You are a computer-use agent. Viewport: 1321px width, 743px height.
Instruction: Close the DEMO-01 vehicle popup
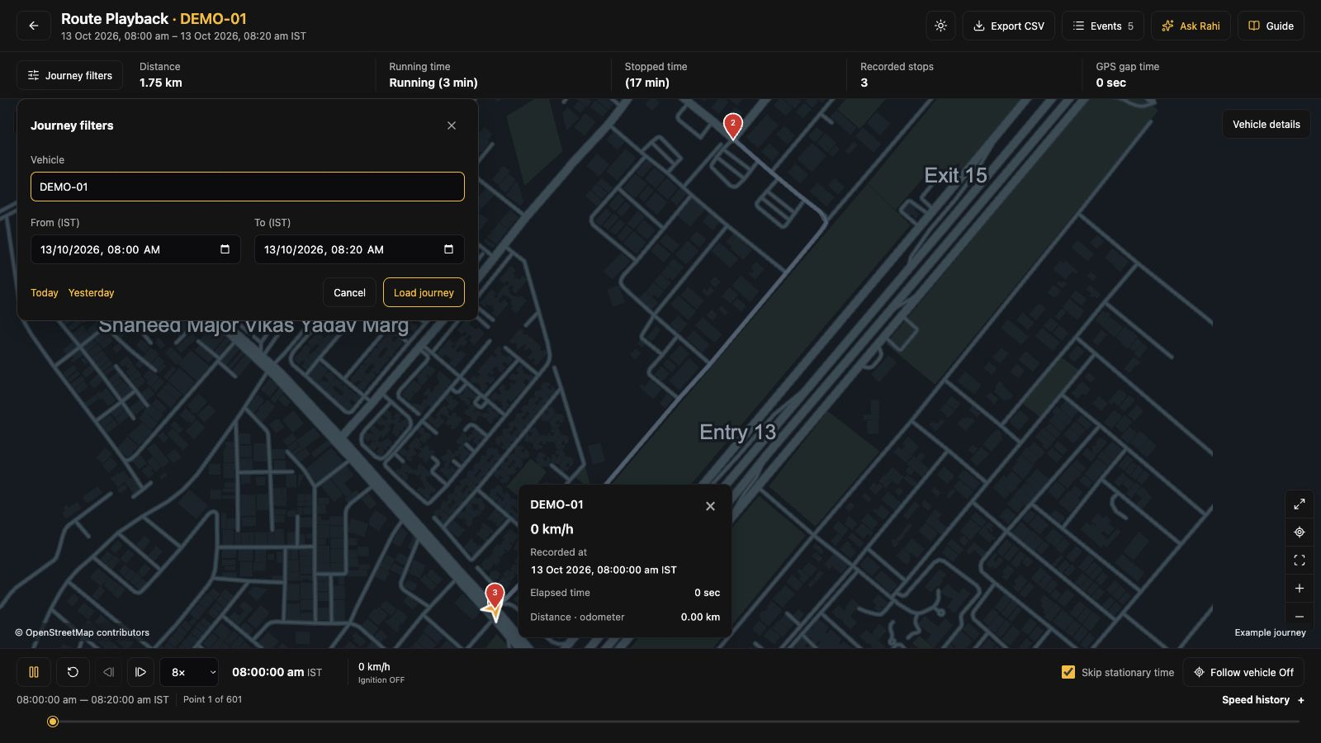[710, 506]
